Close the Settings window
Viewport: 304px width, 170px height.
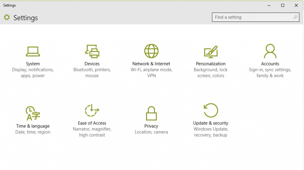[296, 5]
